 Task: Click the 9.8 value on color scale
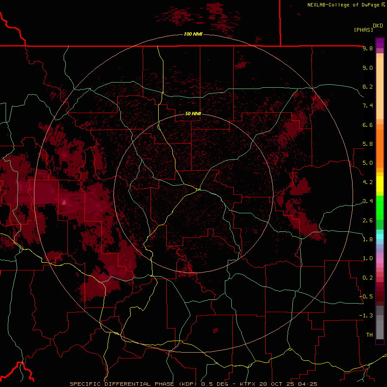(x=368, y=48)
